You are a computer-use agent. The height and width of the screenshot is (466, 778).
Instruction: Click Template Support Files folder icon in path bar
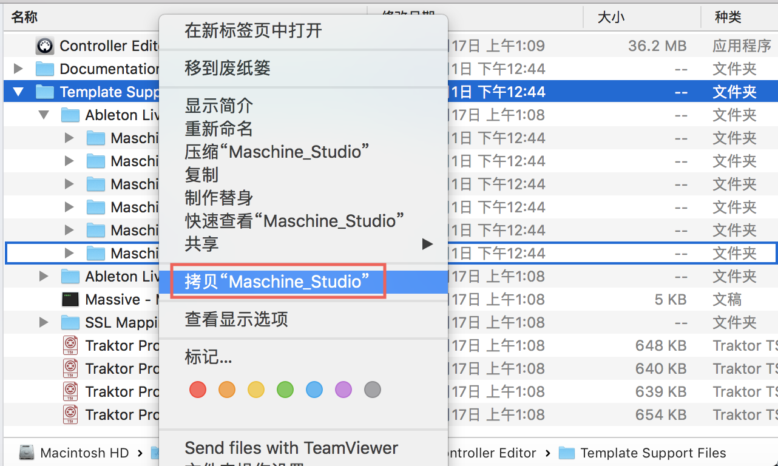click(x=566, y=453)
